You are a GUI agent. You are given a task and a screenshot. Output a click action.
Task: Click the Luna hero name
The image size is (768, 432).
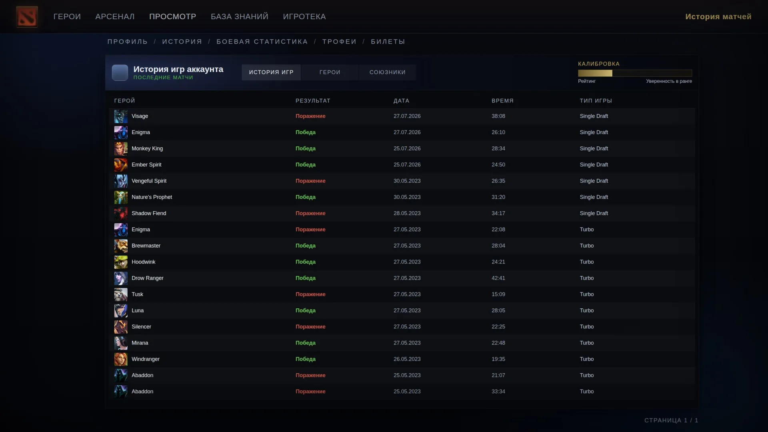coord(138,311)
